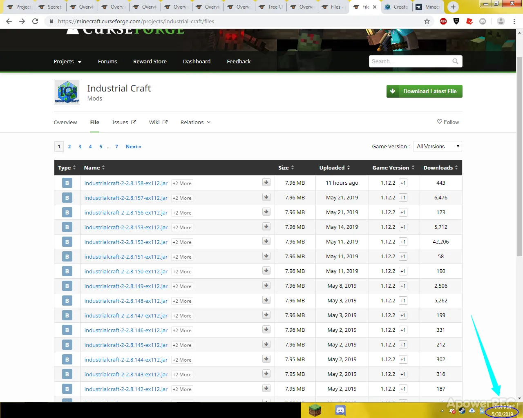Open the Reward Store menu item

click(150, 61)
